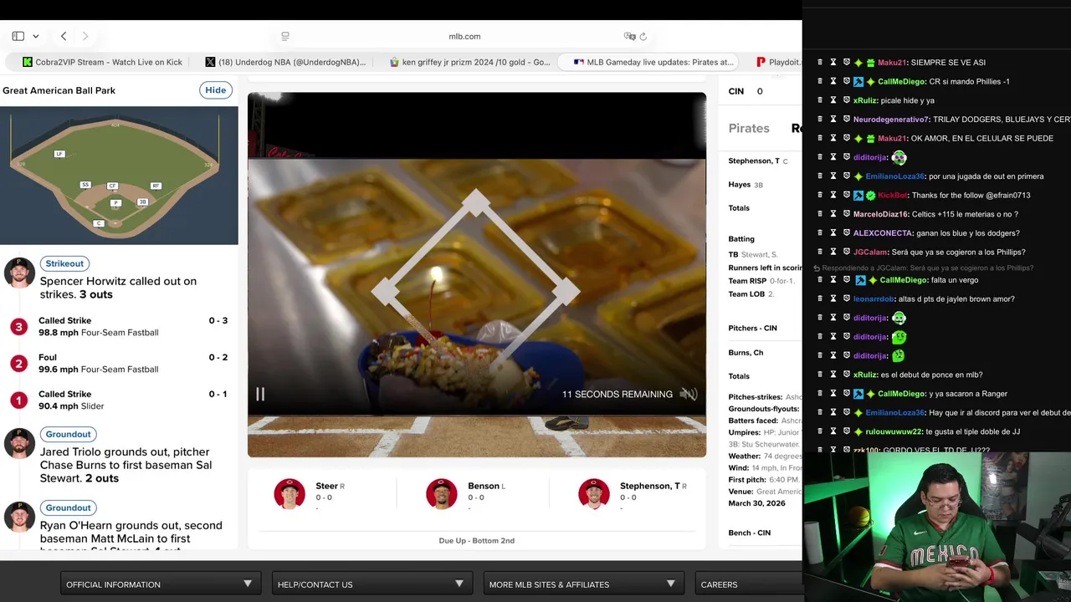Toggle the Safari sidebar button

(x=18, y=36)
